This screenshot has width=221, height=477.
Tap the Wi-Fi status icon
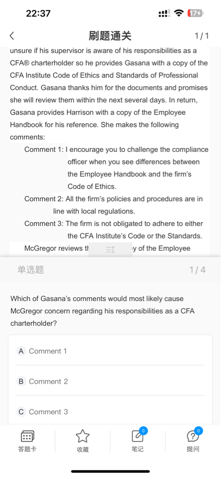[x=179, y=13]
